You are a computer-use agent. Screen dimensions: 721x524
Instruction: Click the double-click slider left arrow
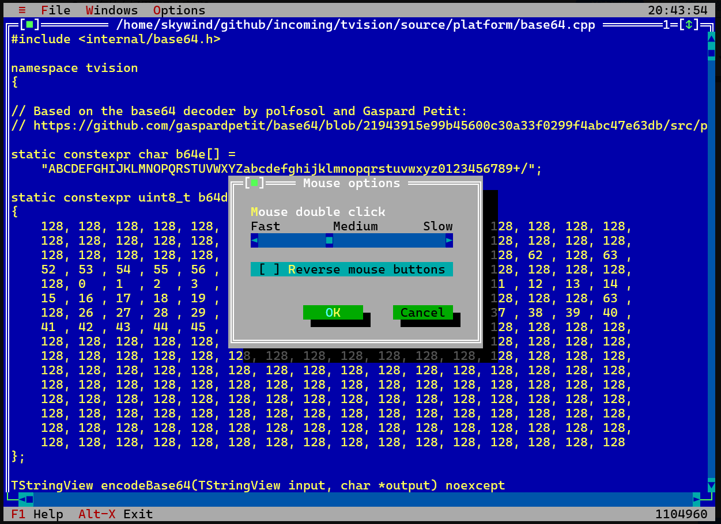(x=254, y=241)
